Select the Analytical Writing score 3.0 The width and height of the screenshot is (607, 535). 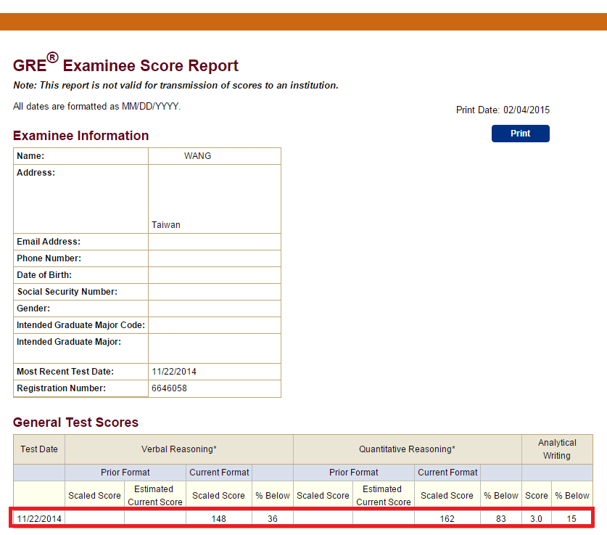click(536, 519)
